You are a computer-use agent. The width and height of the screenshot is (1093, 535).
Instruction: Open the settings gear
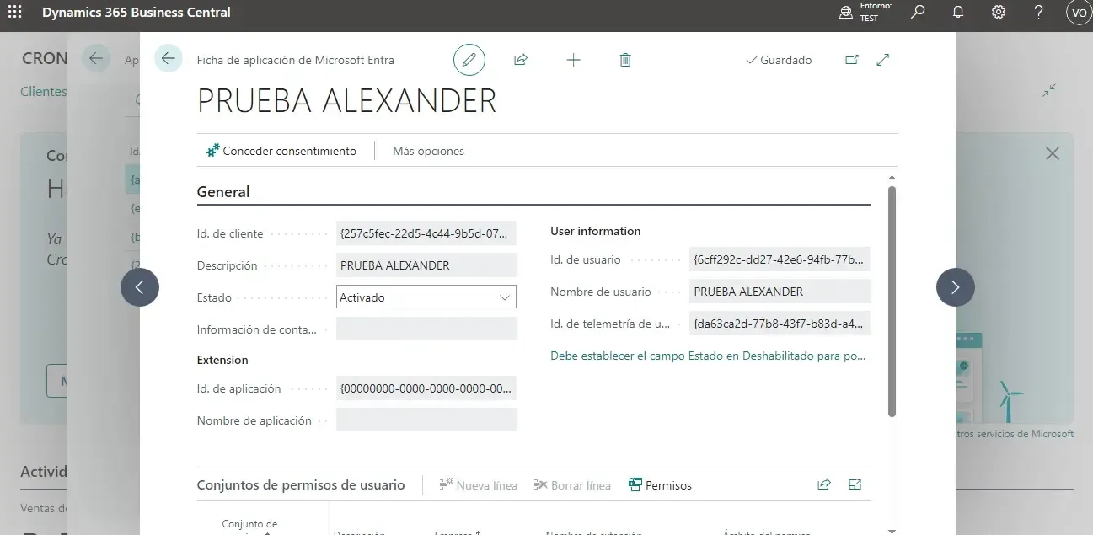point(999,12)
